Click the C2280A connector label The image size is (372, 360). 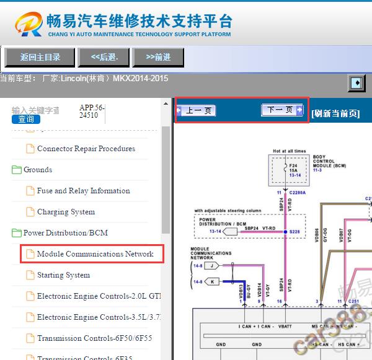(x=298, y=193)
